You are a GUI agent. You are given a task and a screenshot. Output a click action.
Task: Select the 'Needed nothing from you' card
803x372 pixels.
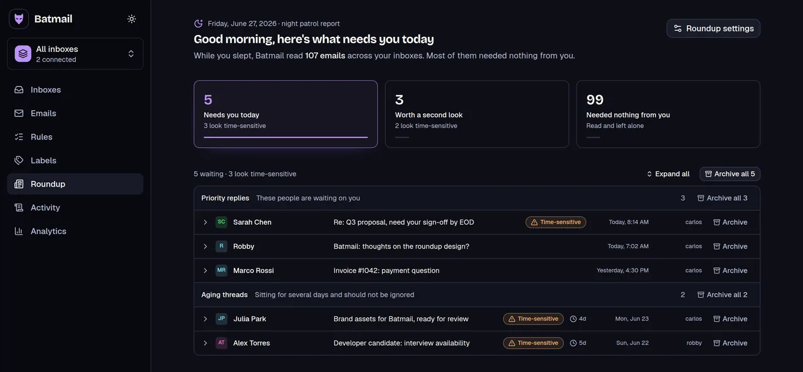point(668,114)
